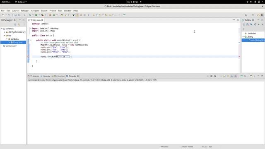The image size is (265, 149).
Task: Go to Next Annotation toolbar icon
Action: click(x=94, y=15)
